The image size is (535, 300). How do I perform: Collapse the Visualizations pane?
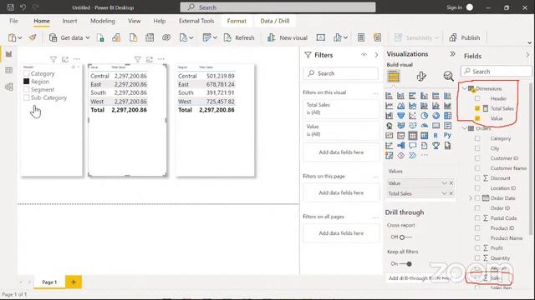click(x=452, y=54)
